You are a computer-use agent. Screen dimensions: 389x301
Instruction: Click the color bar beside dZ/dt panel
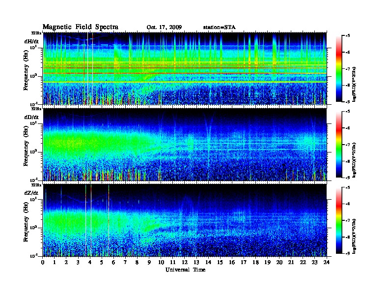(338, 220)
